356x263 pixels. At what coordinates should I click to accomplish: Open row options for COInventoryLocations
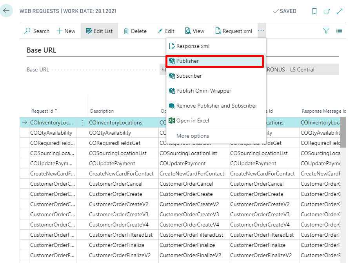[82, 122]
